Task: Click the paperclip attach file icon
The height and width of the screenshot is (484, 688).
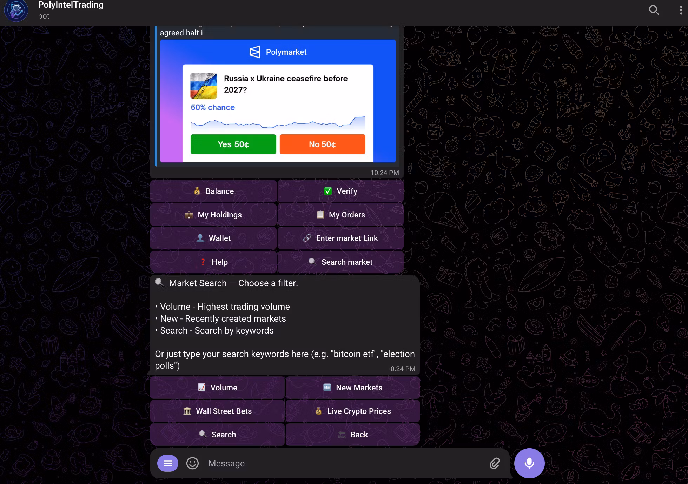Action: [x=495, y=463]
